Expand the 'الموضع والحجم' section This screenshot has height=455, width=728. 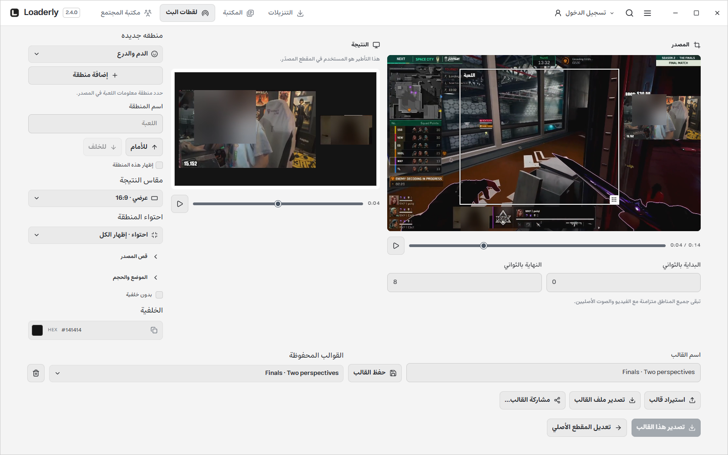(136, 278)
